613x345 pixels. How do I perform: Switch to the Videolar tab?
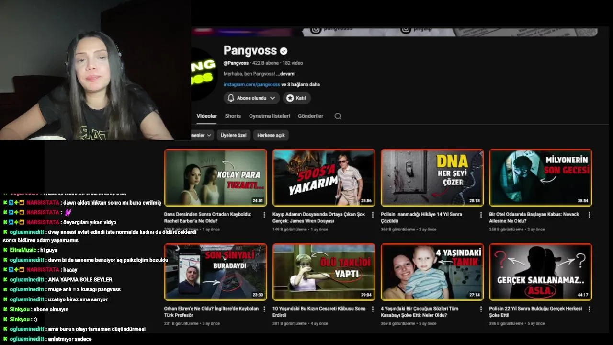click(206, 116)
